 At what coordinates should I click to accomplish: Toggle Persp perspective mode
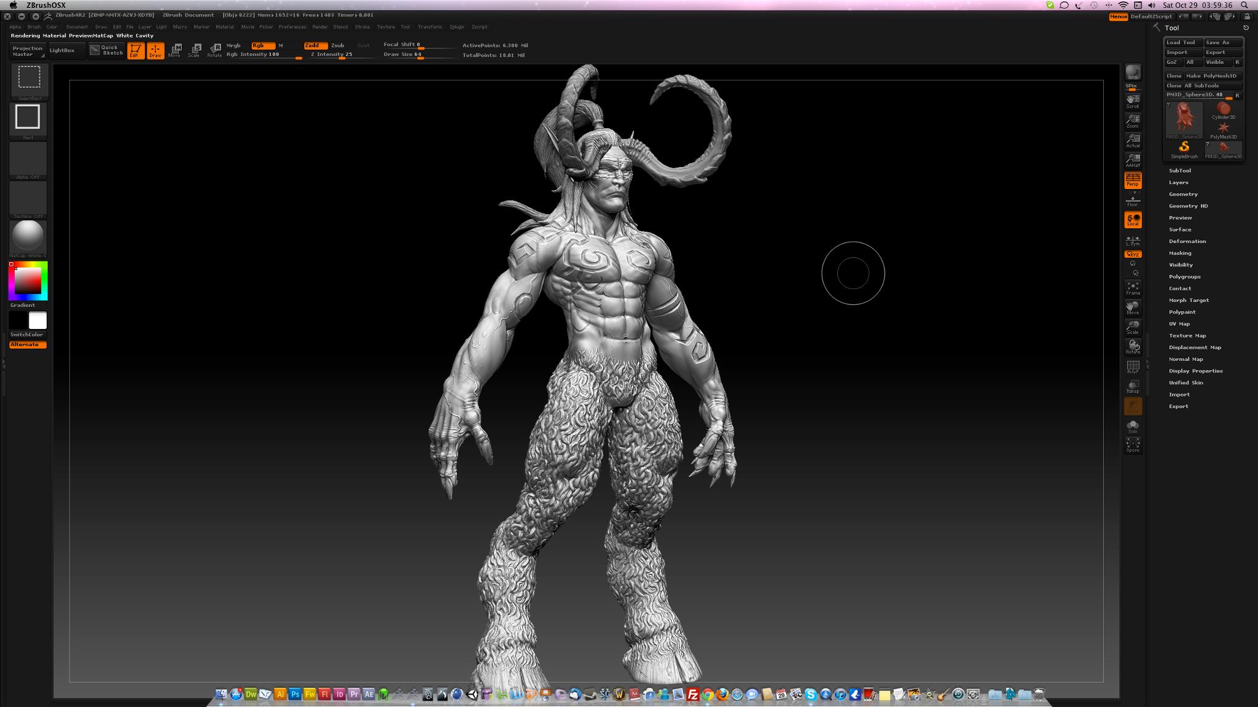point(1133,180)
